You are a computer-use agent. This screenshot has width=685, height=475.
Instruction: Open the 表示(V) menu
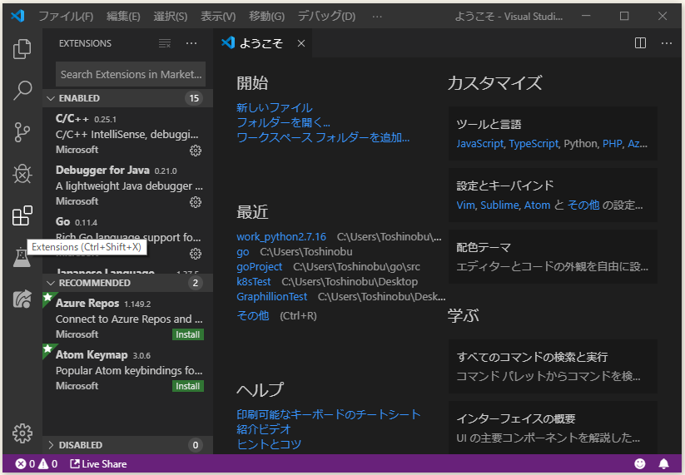[218, 17]
